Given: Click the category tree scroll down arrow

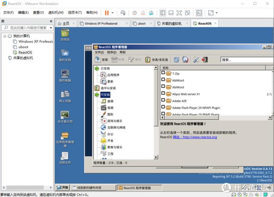Looking at the screenshot, I should [156, 157].
